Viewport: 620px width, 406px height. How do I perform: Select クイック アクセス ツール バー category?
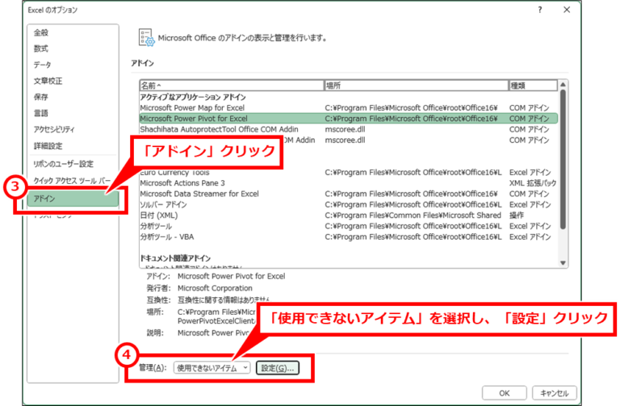(73, 181)
